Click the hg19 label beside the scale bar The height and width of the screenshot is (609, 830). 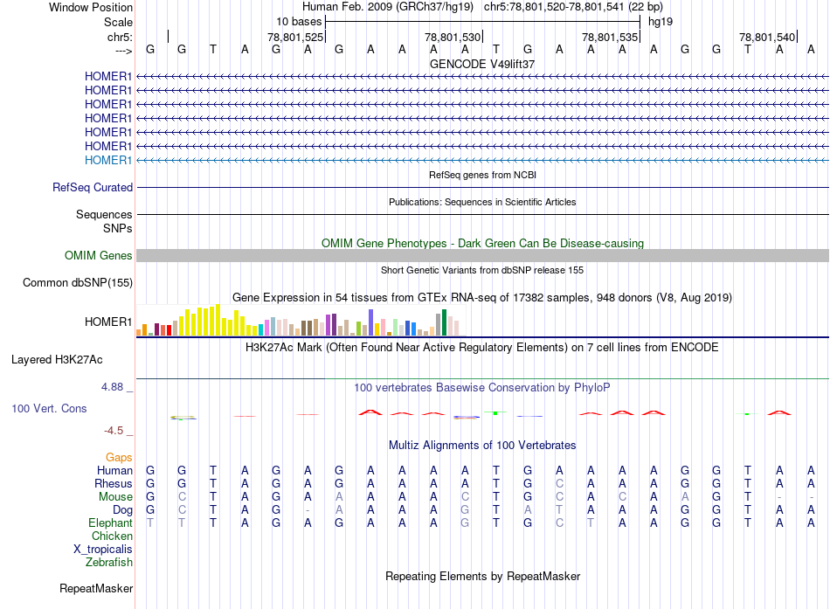661,22
